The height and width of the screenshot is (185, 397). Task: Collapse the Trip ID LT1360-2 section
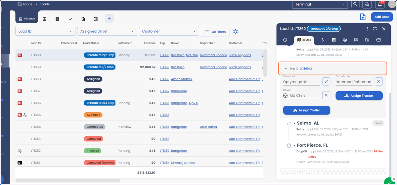(286, 68)
